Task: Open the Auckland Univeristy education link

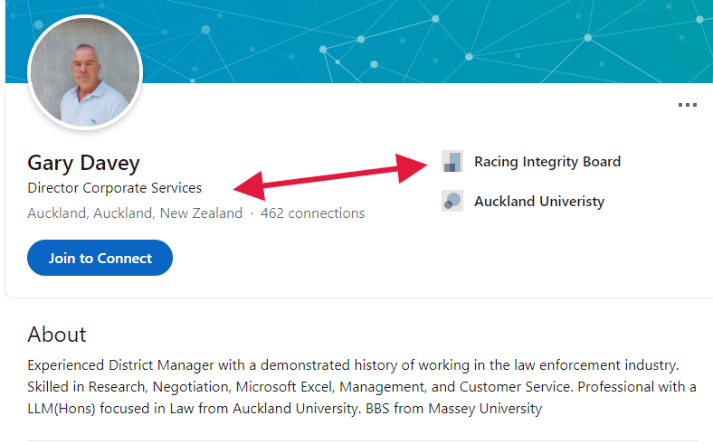Action: 539,202
